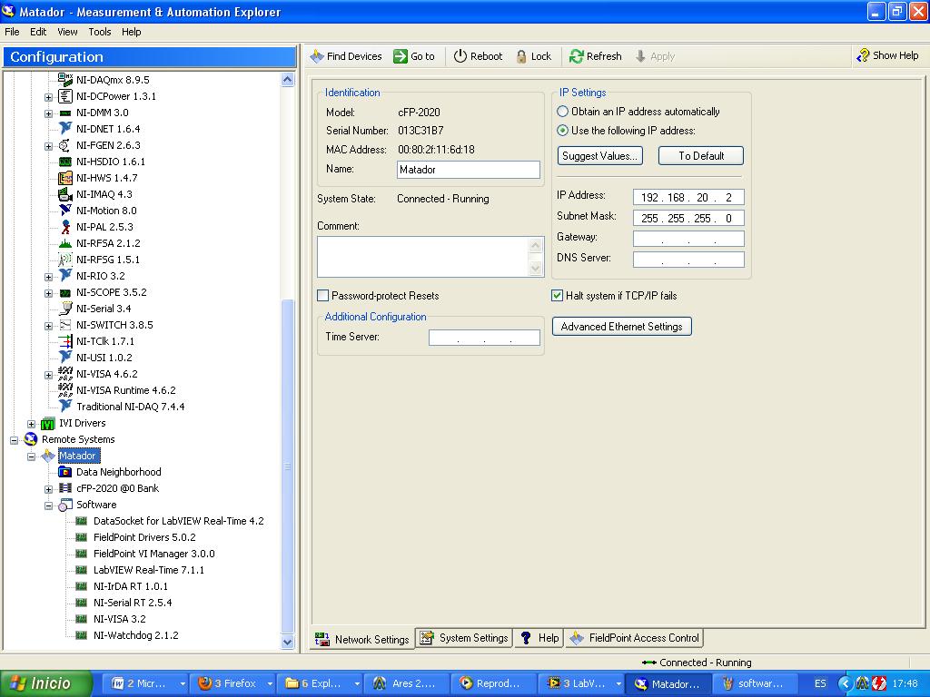
Task: Switch to LabVIEW taskbar group
Action: point(583,683)
